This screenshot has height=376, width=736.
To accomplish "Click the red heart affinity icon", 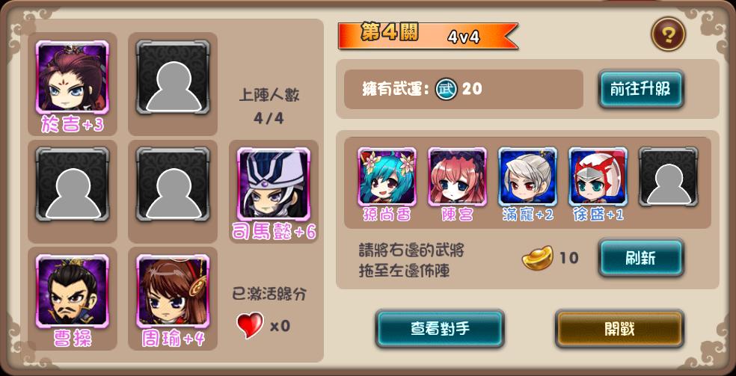I will tap(250, 325).
